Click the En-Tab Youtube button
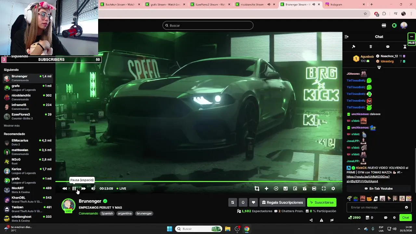This screenshot has height=234, width=416. pos(379,188)
